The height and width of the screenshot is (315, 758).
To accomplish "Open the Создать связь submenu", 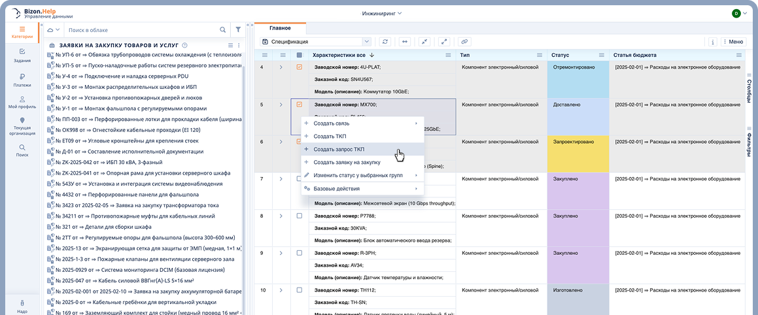I will click(362, 124).
